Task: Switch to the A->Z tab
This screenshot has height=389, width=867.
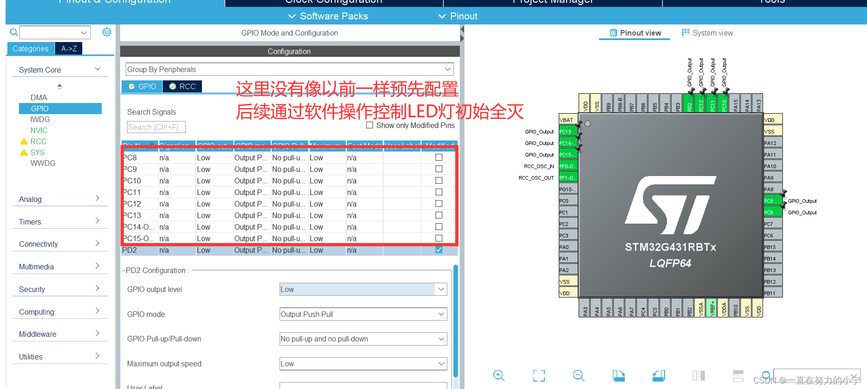Action: [69, 49]
